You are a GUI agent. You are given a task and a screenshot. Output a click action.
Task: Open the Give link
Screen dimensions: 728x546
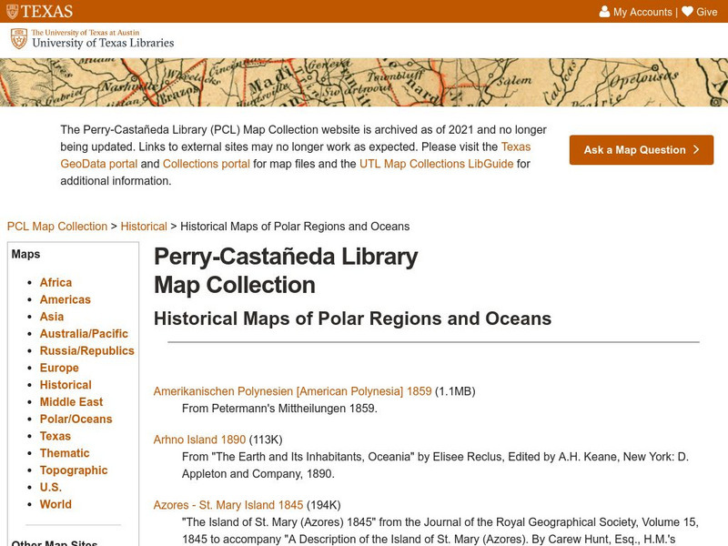point(707,12)
